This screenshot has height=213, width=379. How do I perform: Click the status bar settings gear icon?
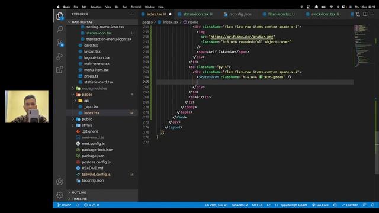[x=335, y=205]
